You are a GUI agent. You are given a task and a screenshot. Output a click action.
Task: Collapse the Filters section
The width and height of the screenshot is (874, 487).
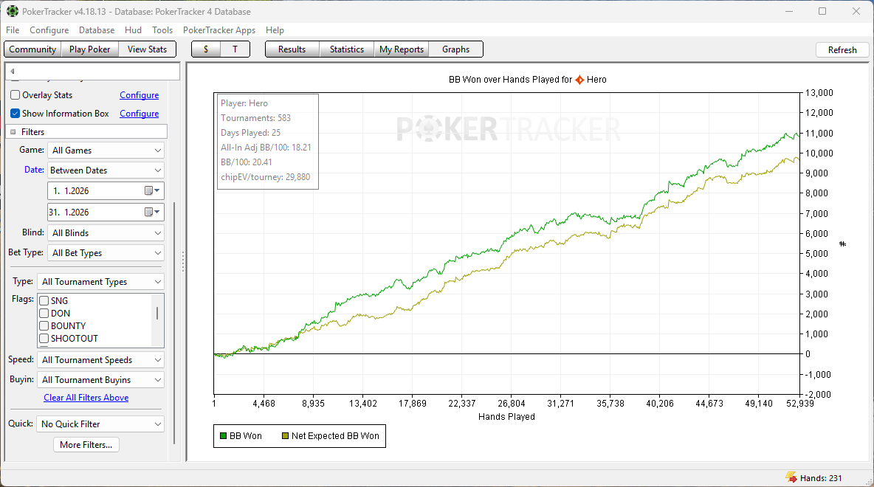[x=13, y=132]
